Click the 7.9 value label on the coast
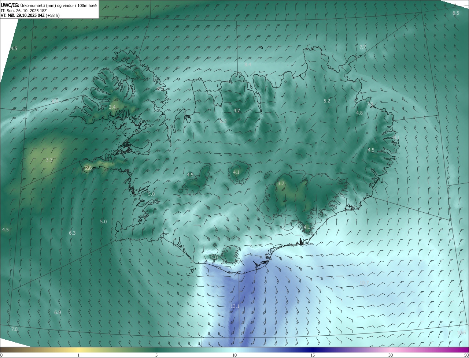 pos(370,105)
